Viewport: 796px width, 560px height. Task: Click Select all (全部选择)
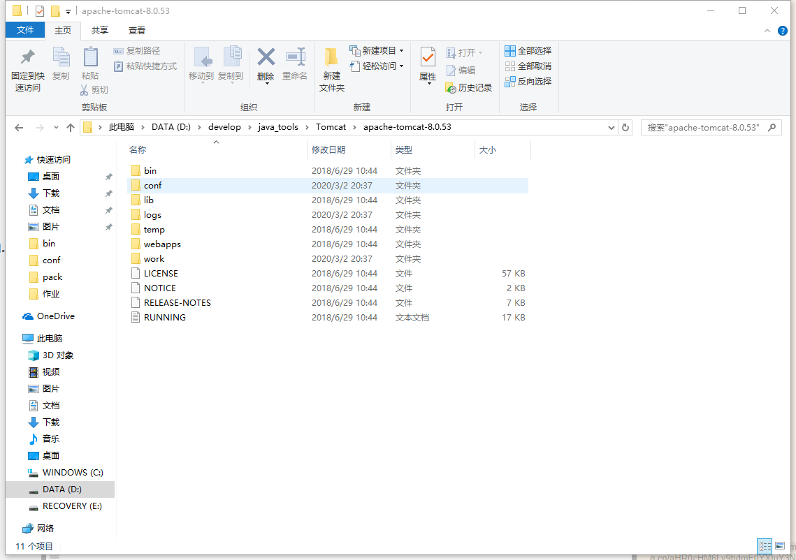pyautogui.click(x=528, y=51)
